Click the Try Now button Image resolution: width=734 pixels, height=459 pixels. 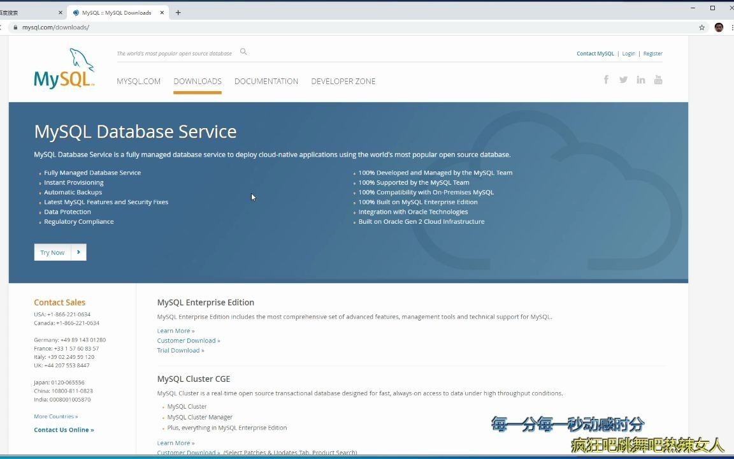coord(52,252)
